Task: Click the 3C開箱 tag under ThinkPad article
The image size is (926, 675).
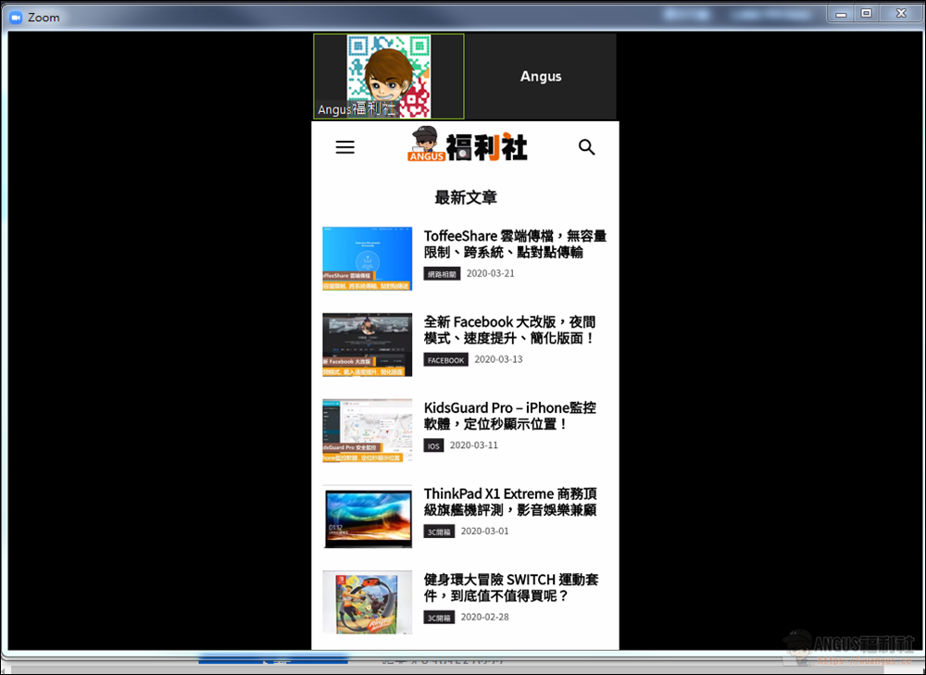Action: coord(439,531)
